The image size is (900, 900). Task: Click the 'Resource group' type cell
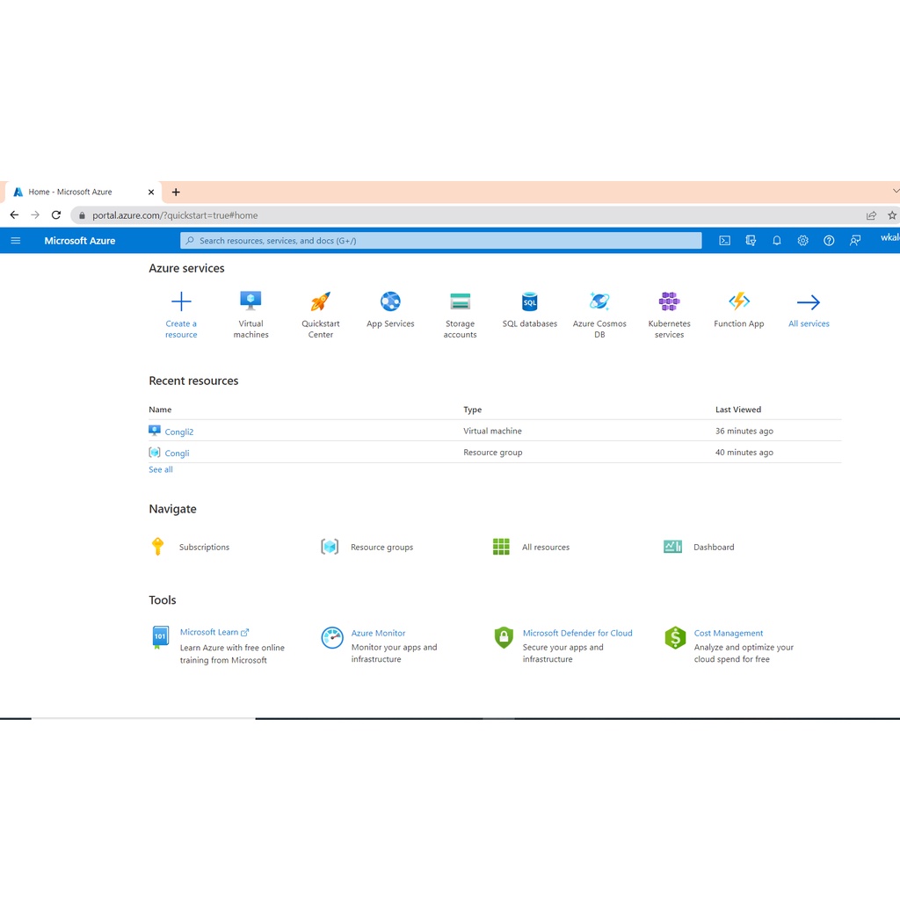pos(492,453)
